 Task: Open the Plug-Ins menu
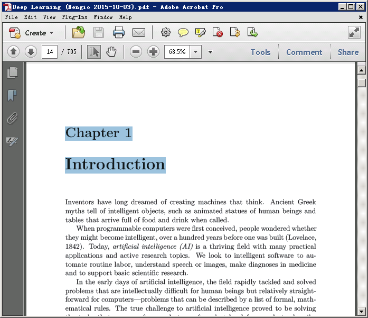click(x=74, y=17)
